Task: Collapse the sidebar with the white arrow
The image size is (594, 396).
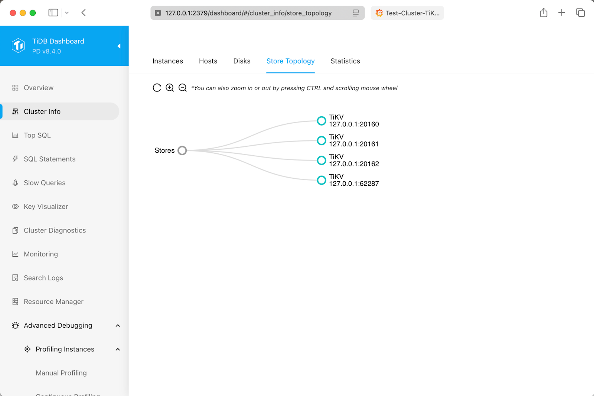Action: click(119, 46)
